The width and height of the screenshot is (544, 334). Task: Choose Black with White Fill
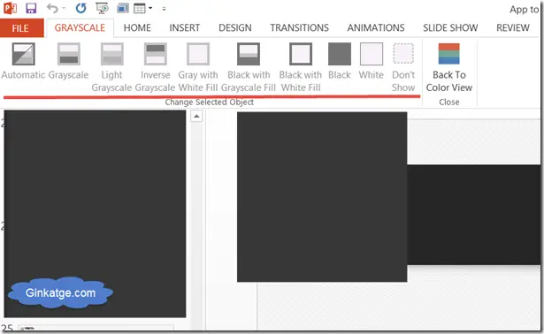coord(301,67)
